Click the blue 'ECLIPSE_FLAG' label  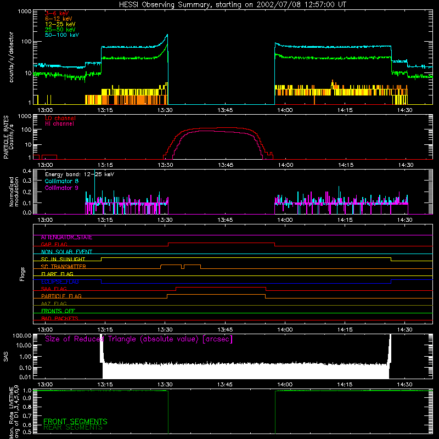click(x=60, y=282)
